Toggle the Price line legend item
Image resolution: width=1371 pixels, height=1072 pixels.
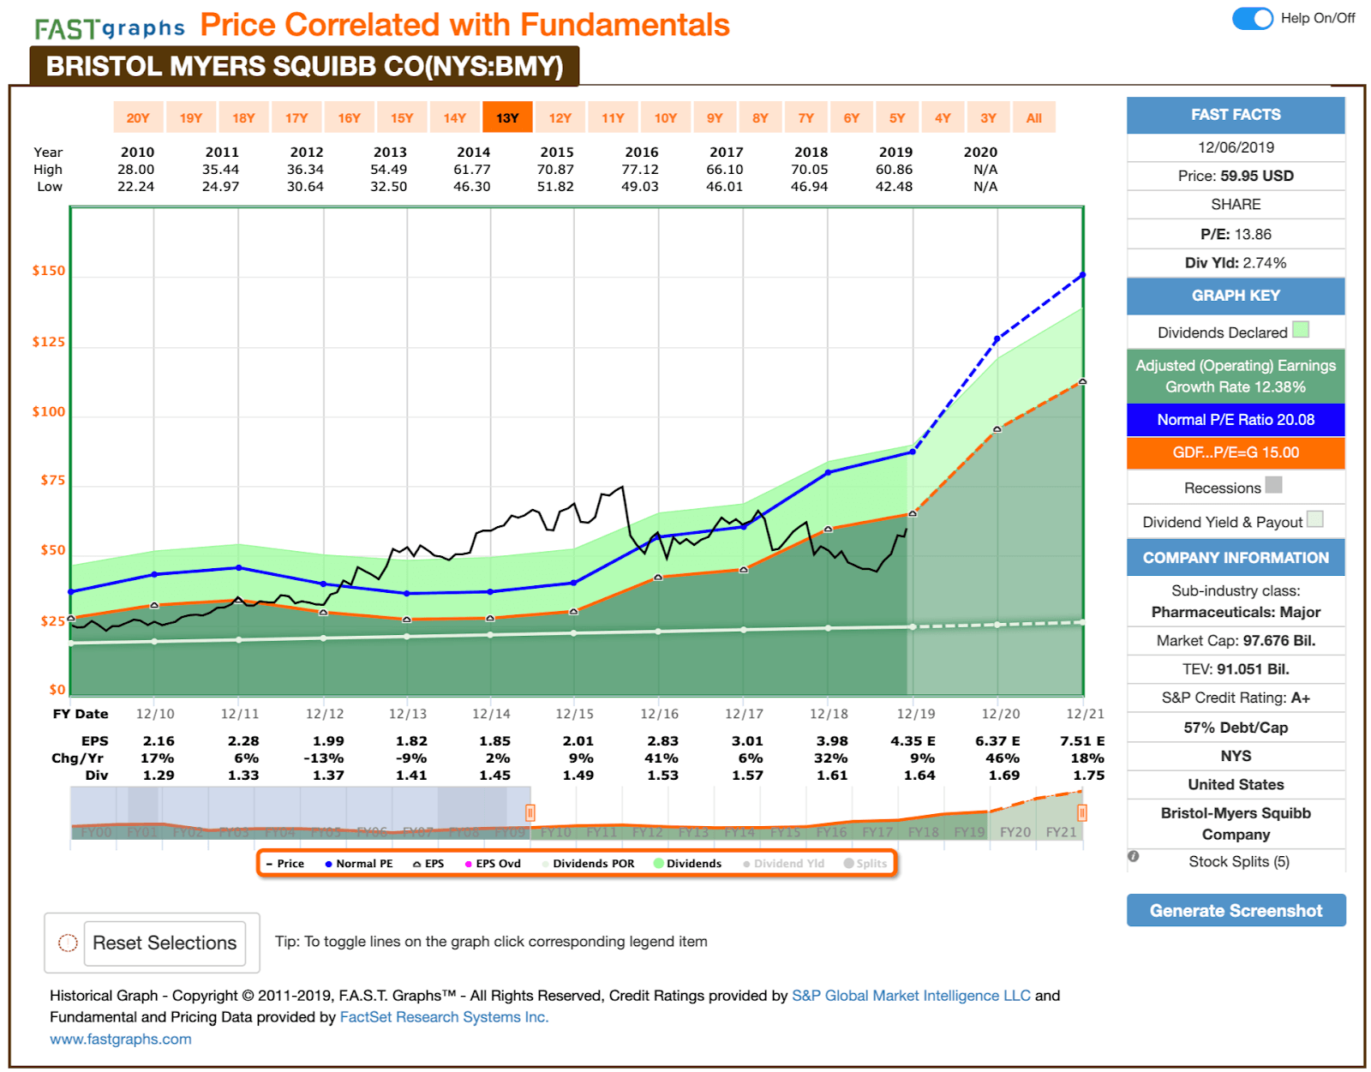pos(285,864)
